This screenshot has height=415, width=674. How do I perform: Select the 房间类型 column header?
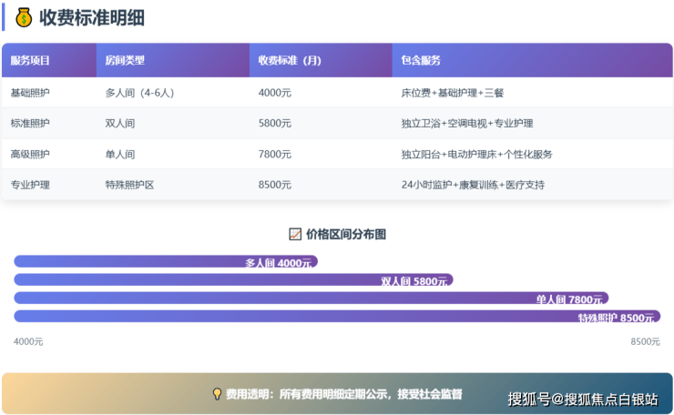pos(125,61)
